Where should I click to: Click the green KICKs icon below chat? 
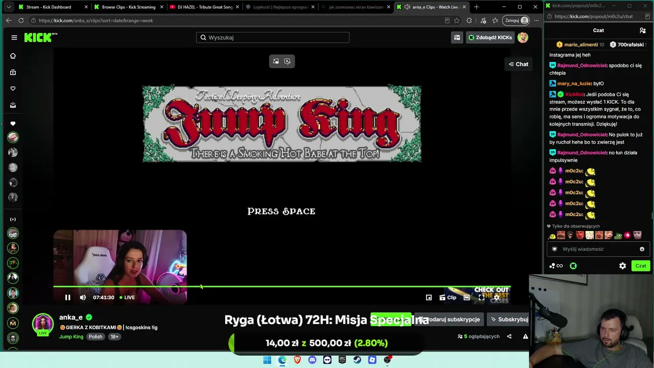click(x=573, y=266)
